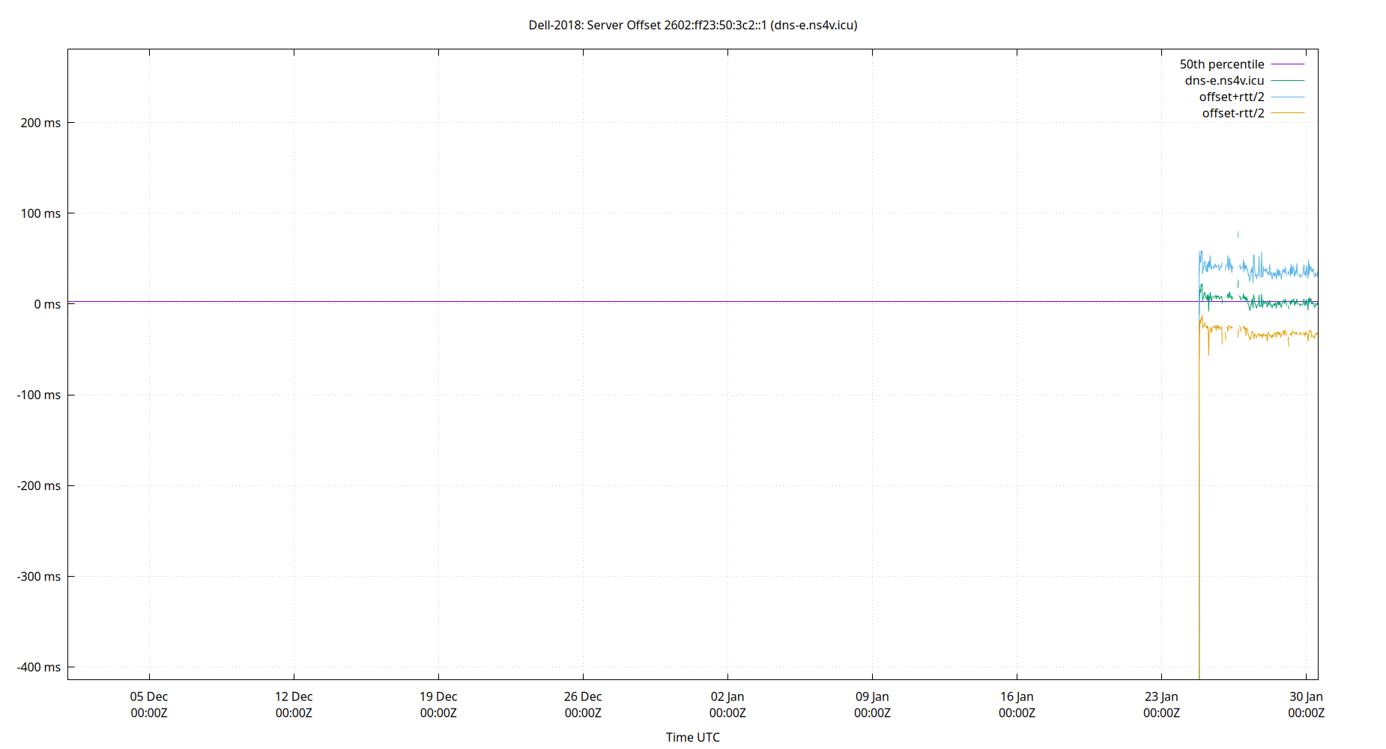
Task: Click the Time UTC axis label
Action: [693, 737]
